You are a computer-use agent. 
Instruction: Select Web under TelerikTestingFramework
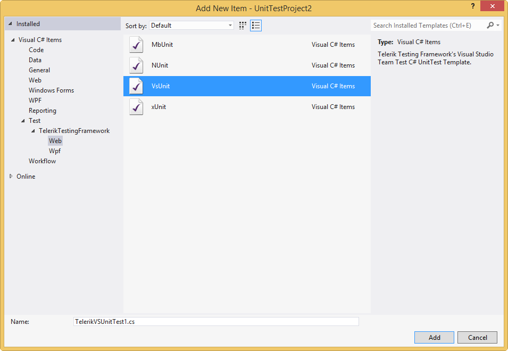coord(55,141)
